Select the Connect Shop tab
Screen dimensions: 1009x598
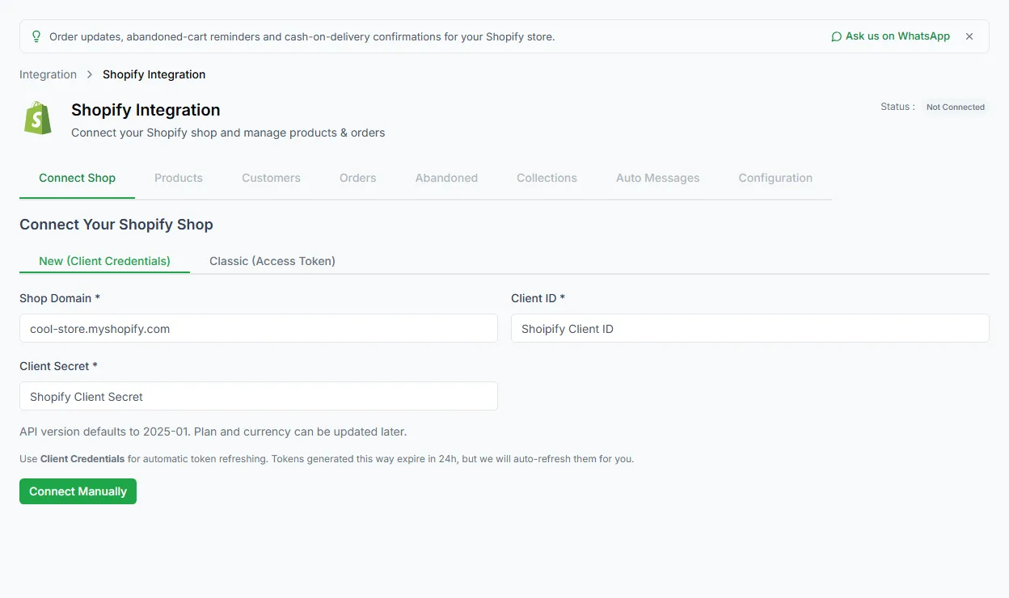(x=77, y=178)
